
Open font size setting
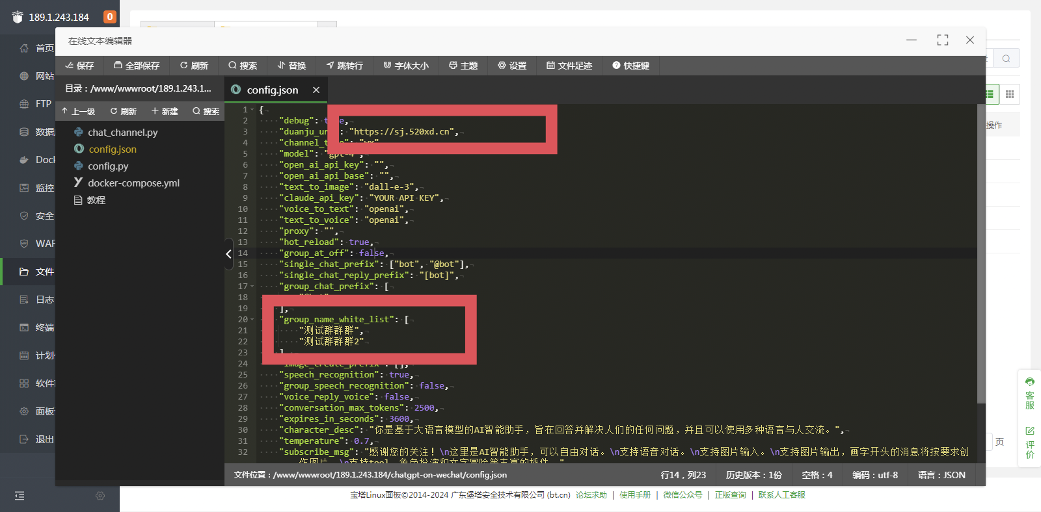click(x=406, y=66)
